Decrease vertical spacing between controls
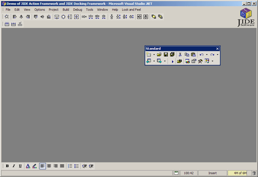The width and height of the screenshot is (258, 177). pos(125,17)
